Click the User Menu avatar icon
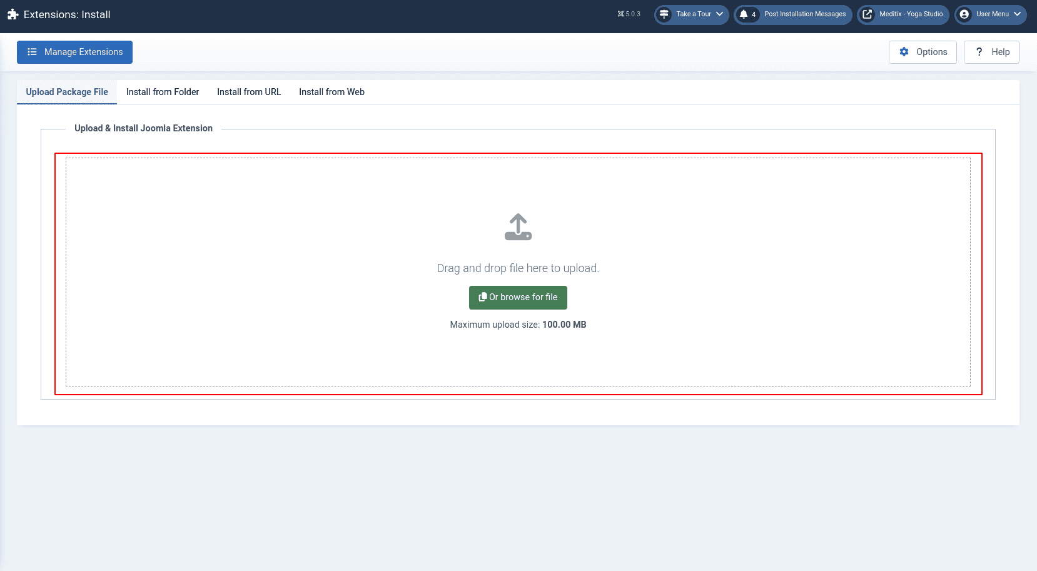This screenshot has width=1037, height=571. click(964, 14)
